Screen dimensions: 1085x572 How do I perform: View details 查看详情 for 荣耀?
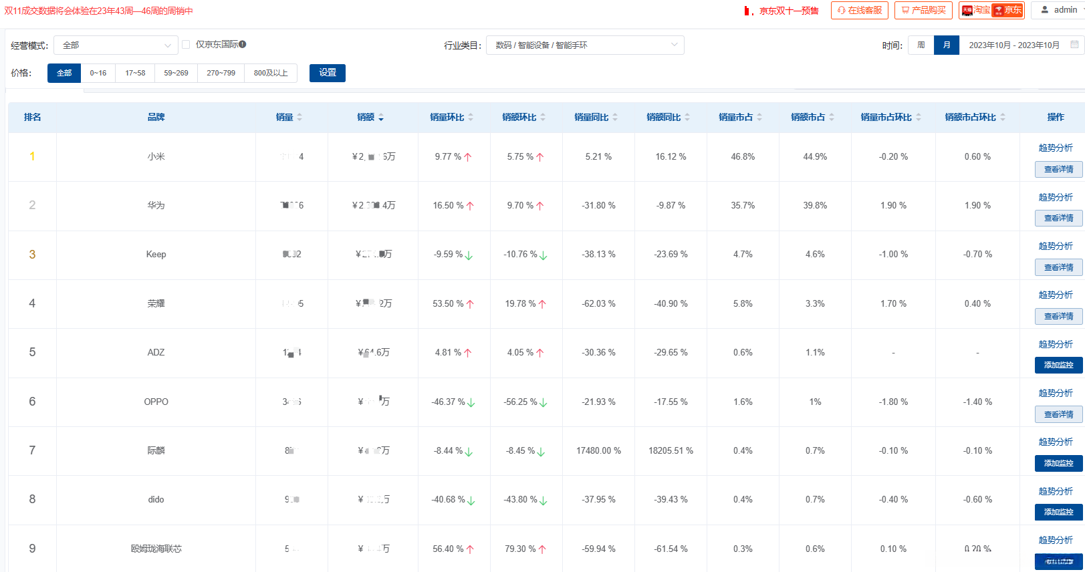point(1059,316)
